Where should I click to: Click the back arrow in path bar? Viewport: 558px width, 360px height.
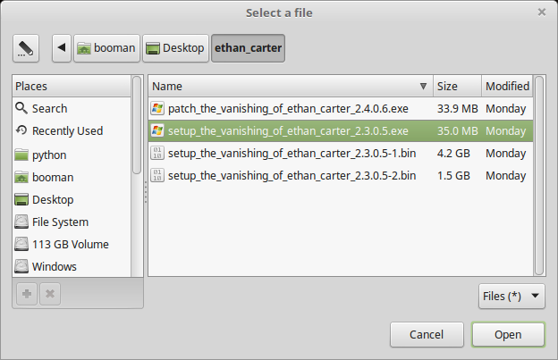(x=62, y=48)
